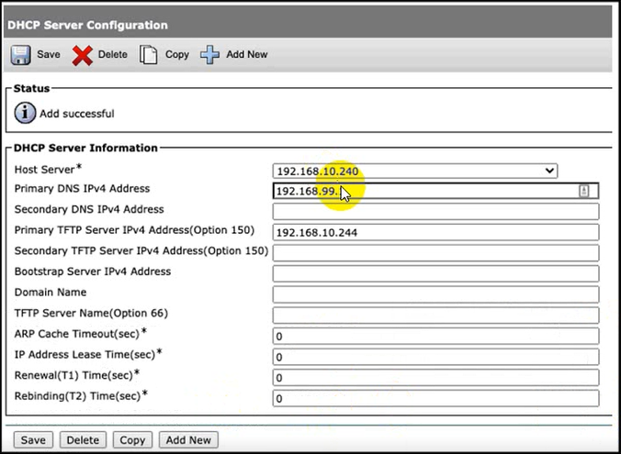621x454 pixels.
Task: Click the Save floppy disk icon
Action: click(x=20, y=55)
